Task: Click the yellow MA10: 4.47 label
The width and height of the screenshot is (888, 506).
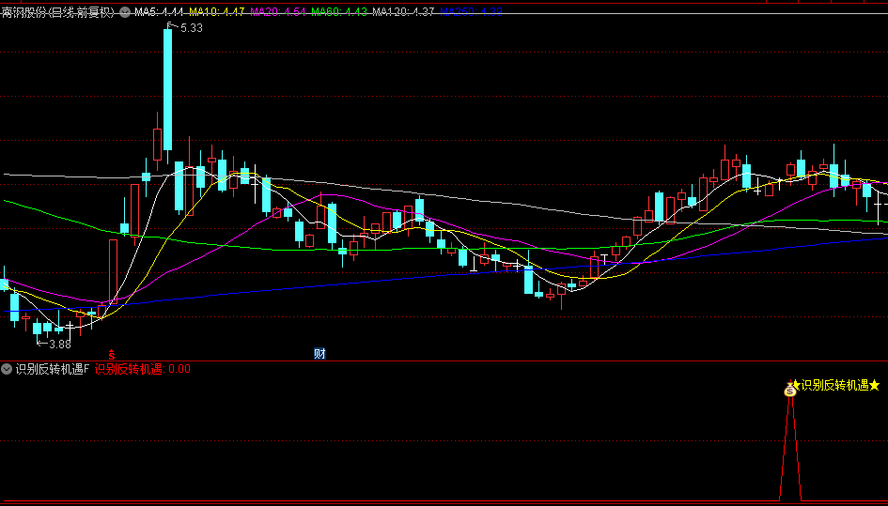Action: 217,12
